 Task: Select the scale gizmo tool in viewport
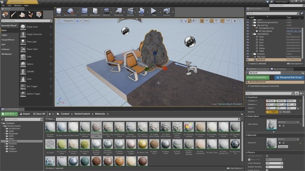tap(190, 21)
